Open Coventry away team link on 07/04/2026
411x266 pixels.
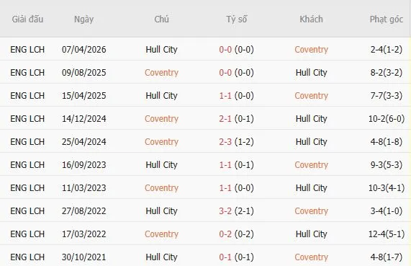[311, 49]
